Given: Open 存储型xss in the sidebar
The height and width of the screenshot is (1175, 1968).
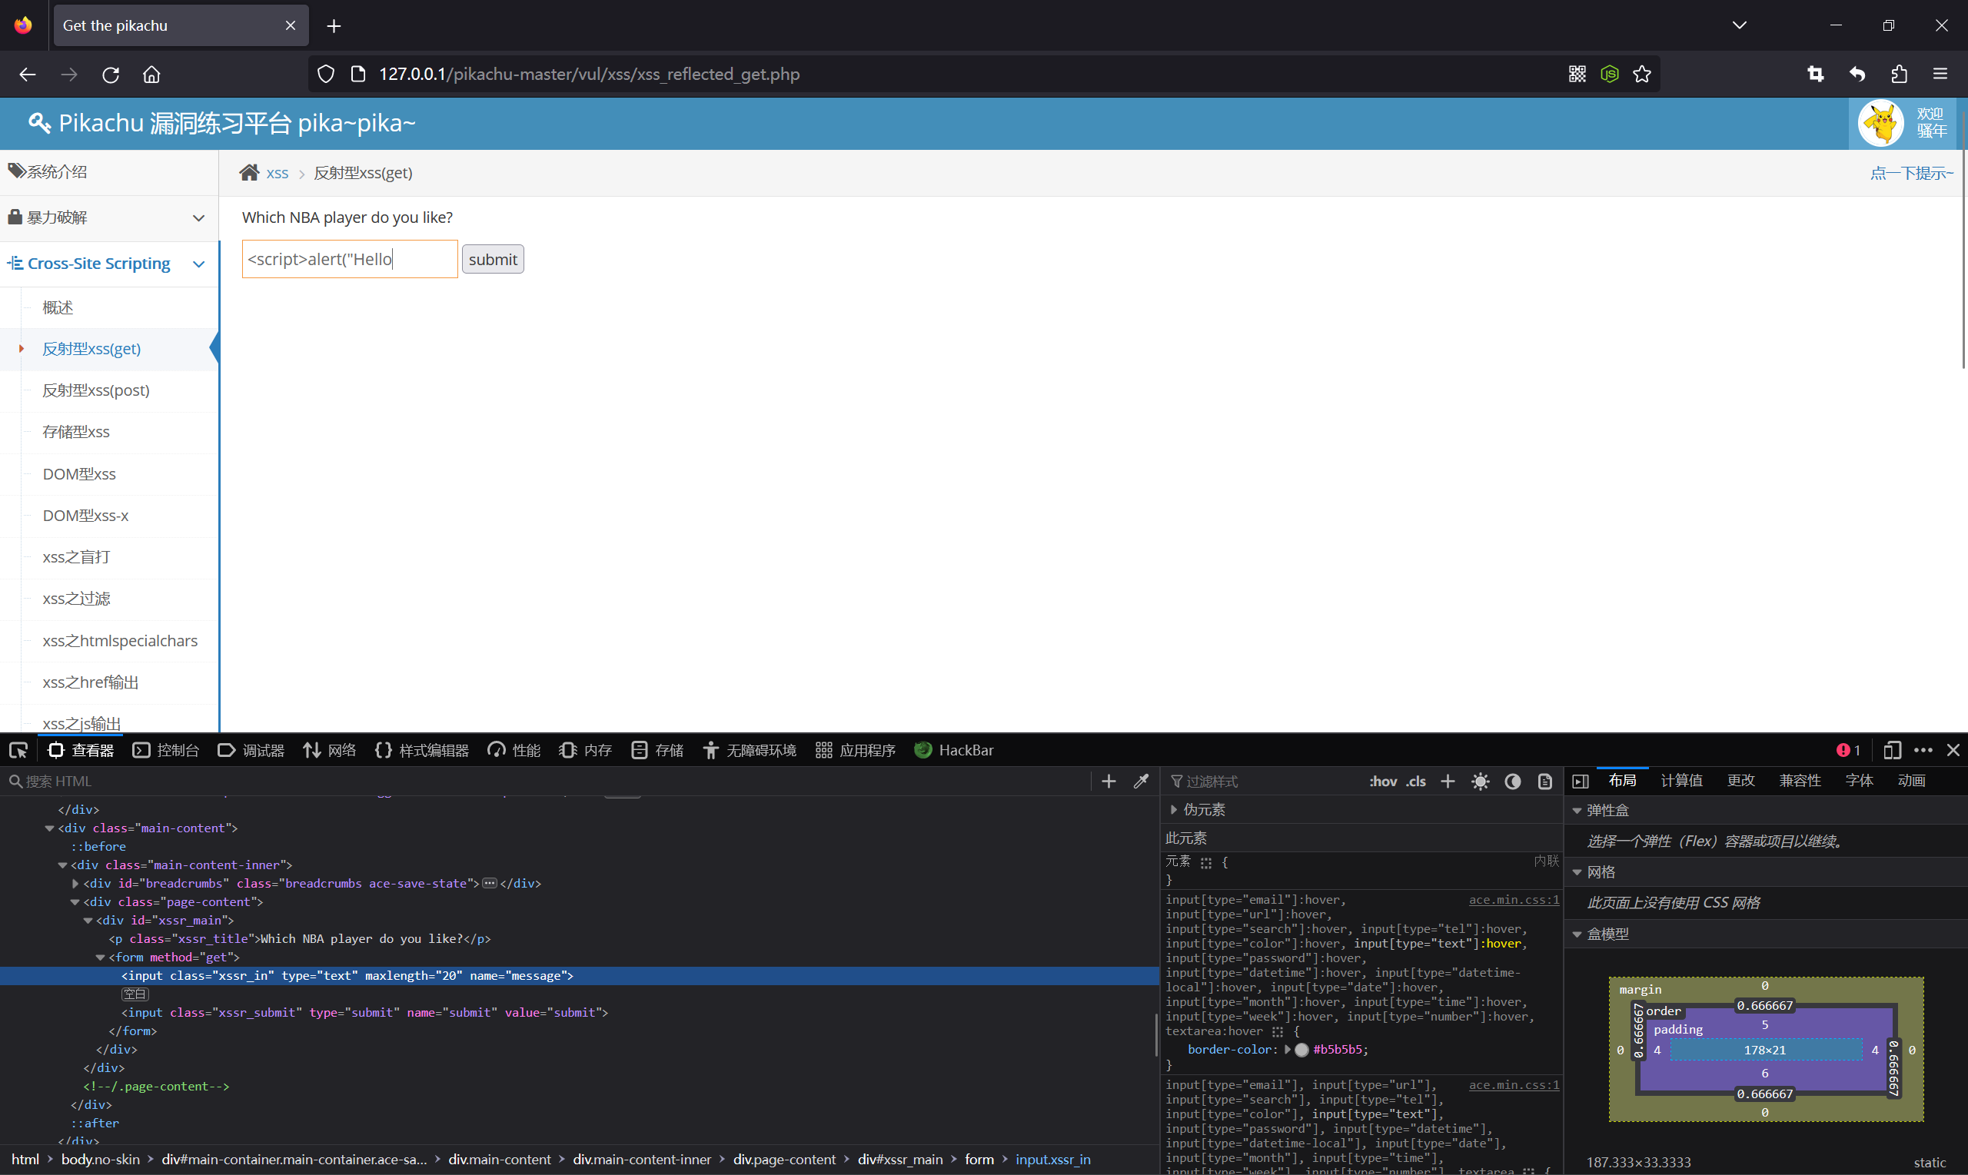Looking at the screenshot, I should click(76, 432).
